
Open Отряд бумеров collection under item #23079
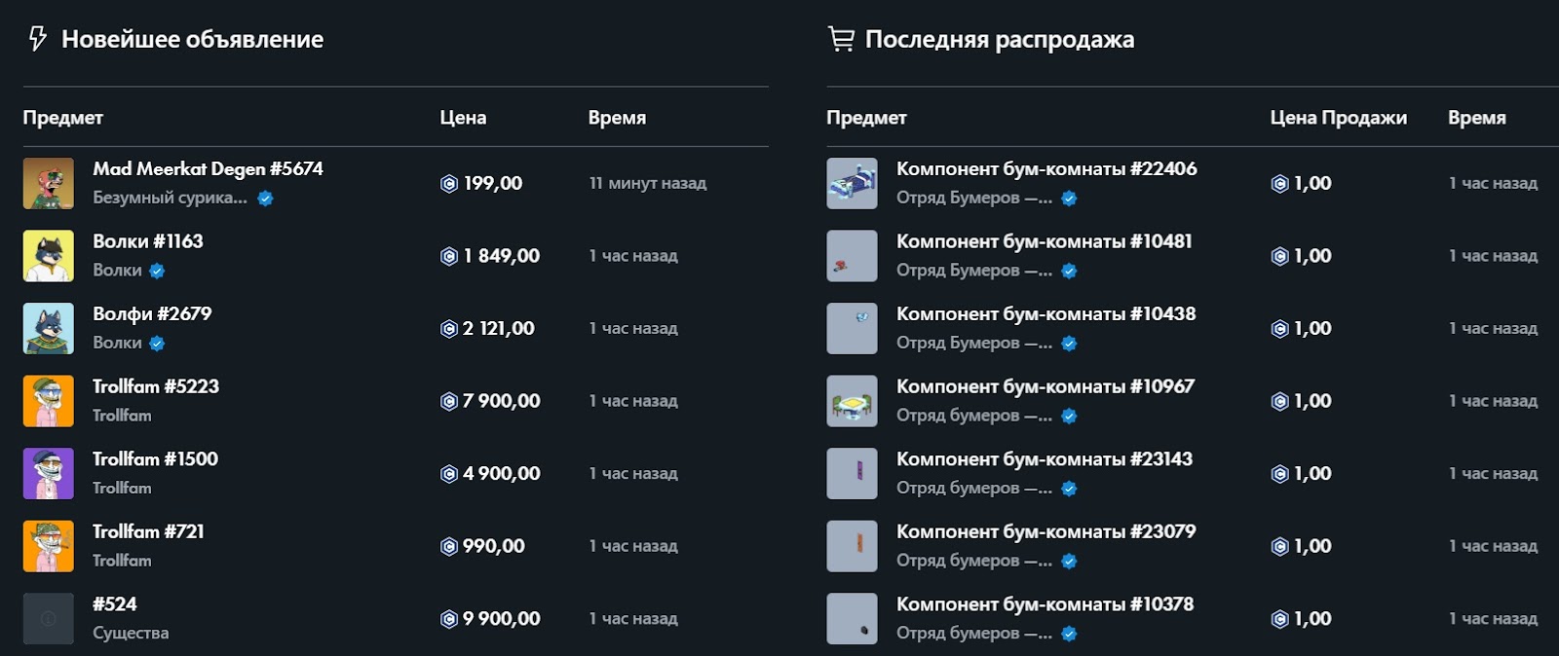coord(973,561)
